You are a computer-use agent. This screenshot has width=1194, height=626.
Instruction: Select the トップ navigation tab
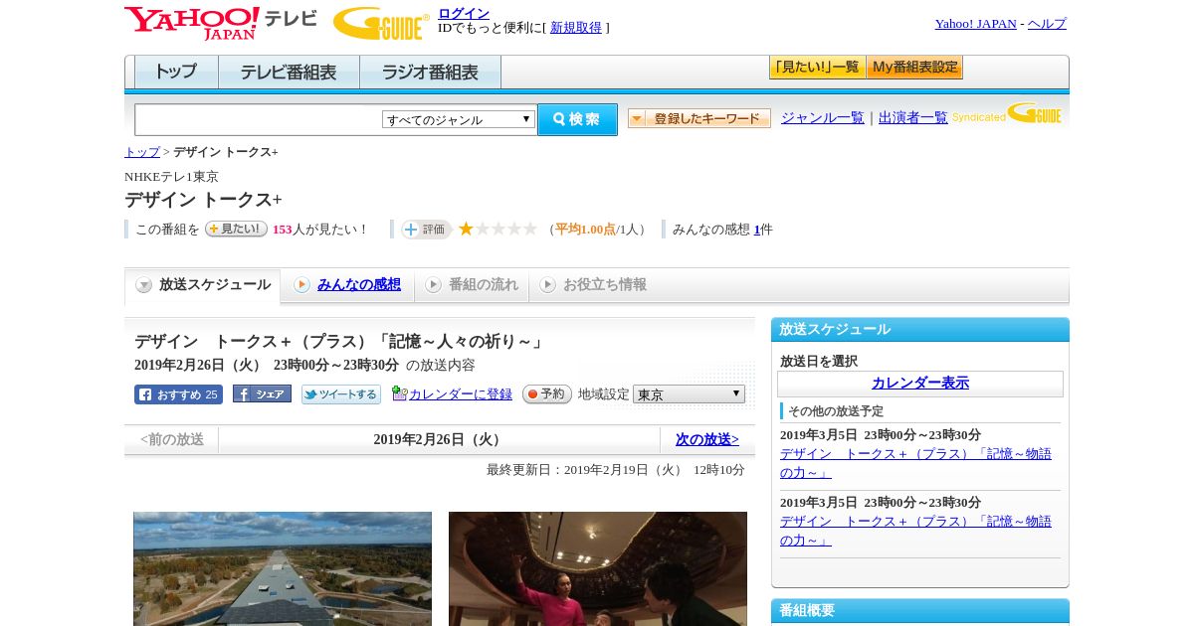(176, 73)
